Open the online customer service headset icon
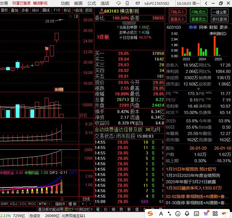232x218 pixels. (x=118, y=3)
